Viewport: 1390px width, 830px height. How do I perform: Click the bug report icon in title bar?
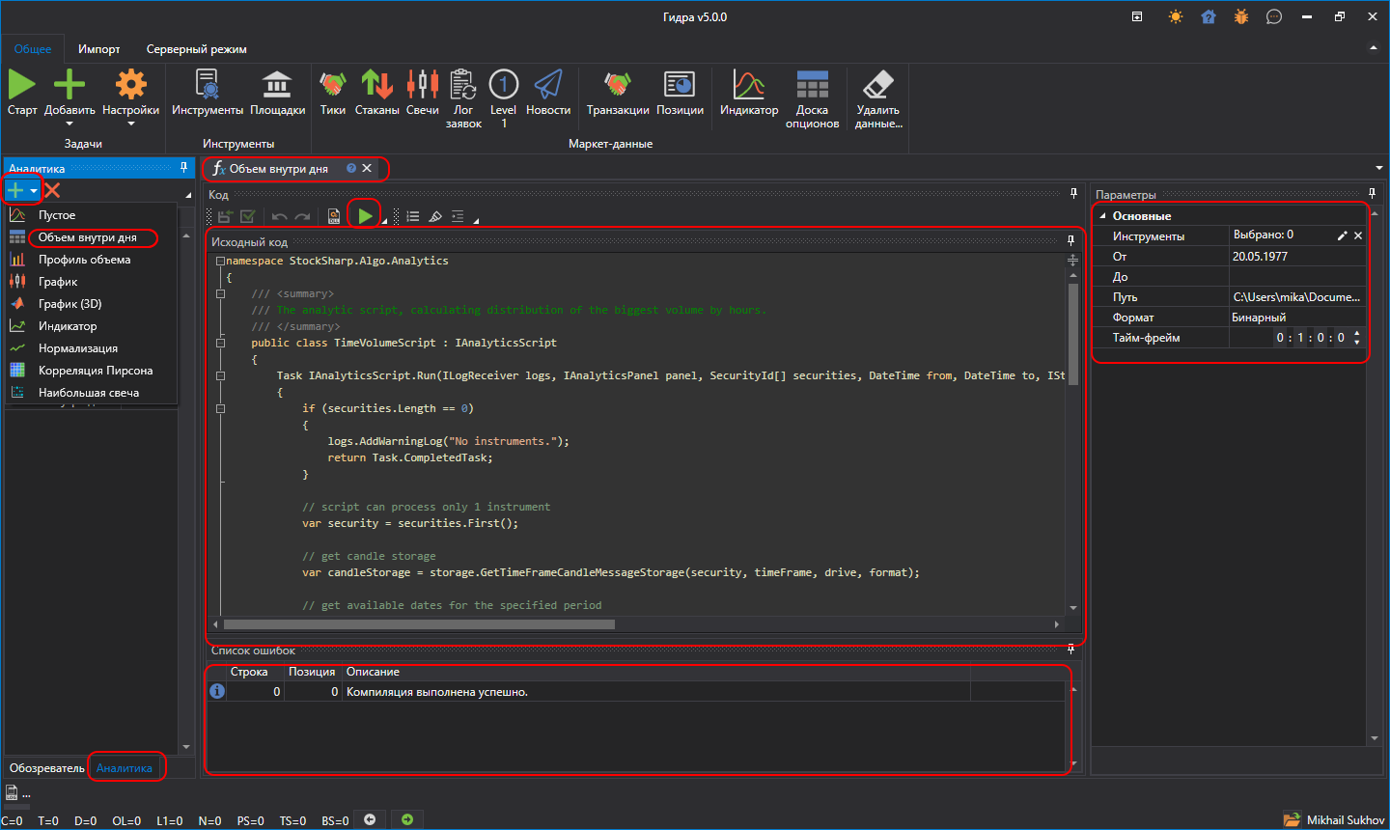(1241, 16)
